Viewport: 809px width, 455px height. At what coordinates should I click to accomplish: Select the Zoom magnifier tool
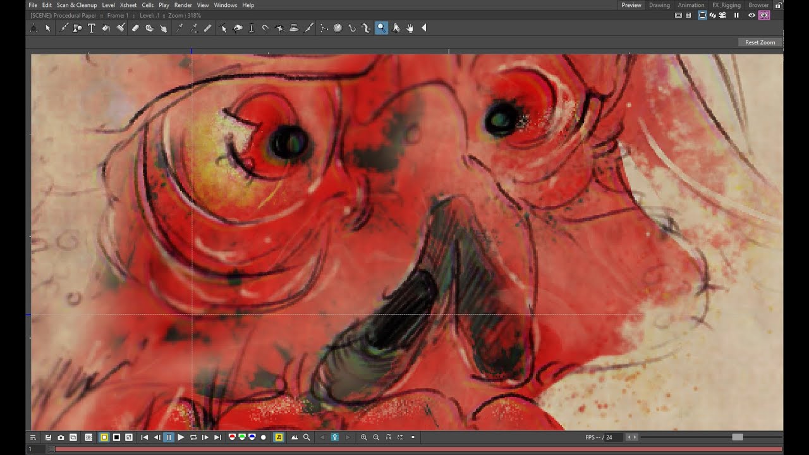[381, 28]
